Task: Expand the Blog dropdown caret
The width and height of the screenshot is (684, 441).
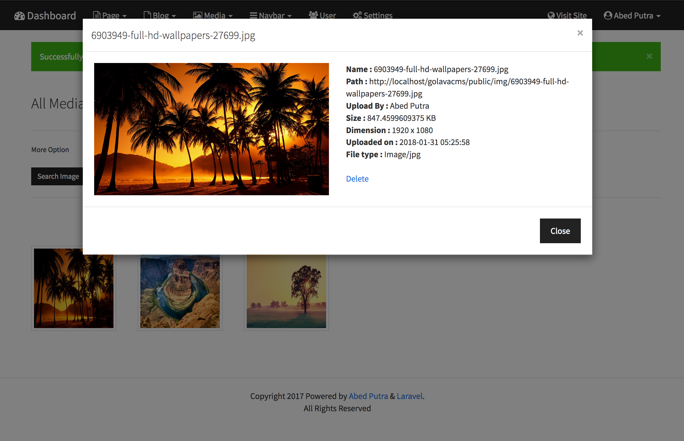Action: (174, 16)
